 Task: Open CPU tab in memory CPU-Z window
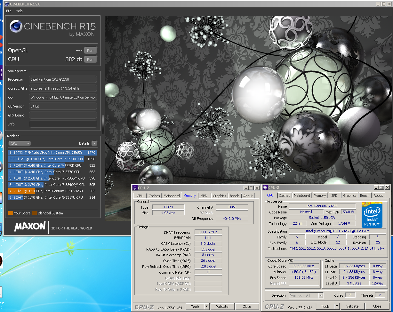coord(140,196)
